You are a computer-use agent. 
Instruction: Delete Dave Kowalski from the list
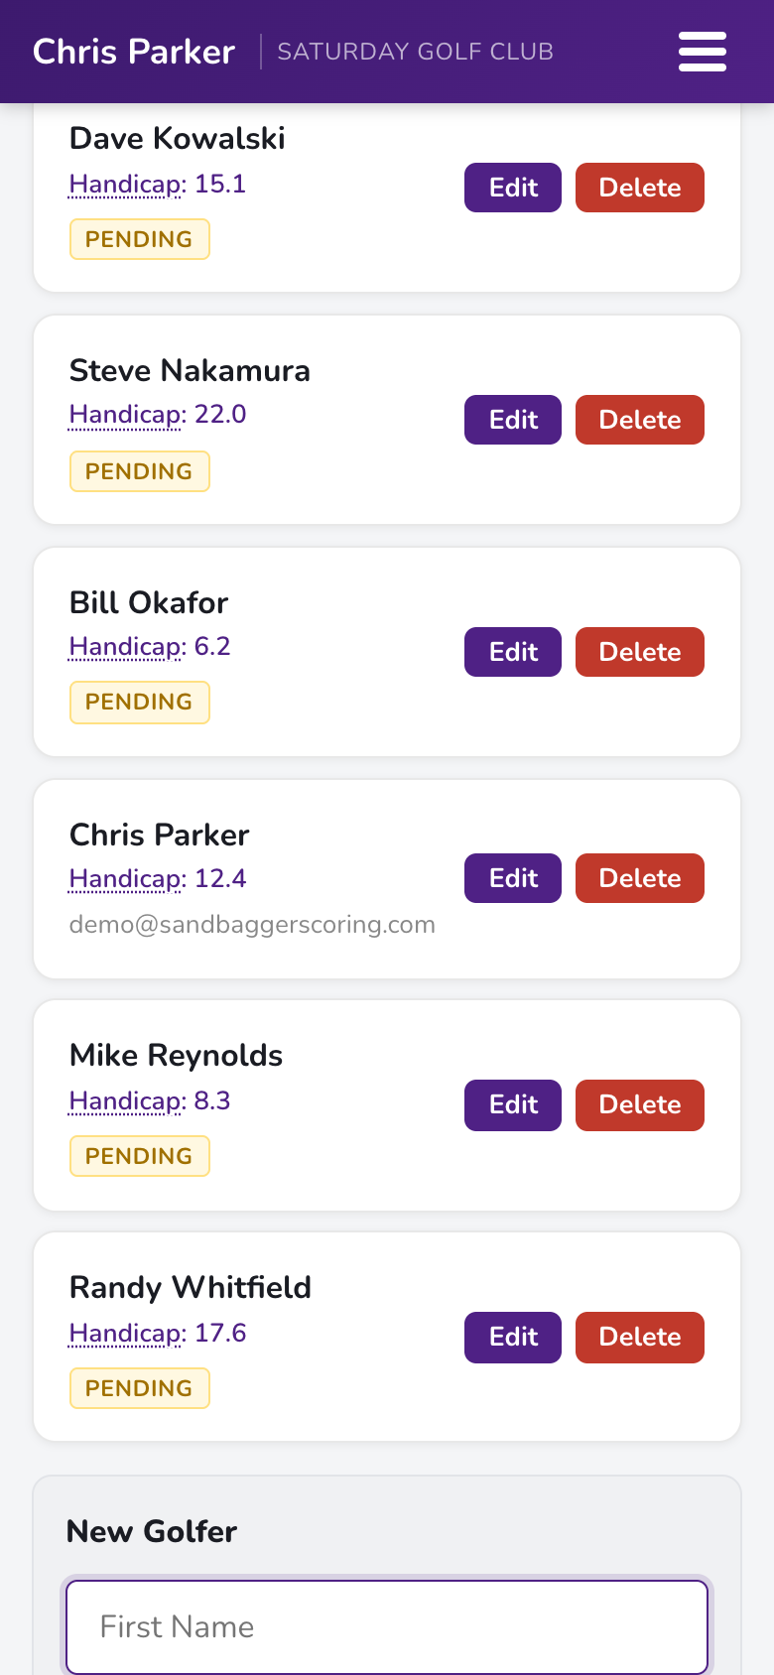click(640, 188)
